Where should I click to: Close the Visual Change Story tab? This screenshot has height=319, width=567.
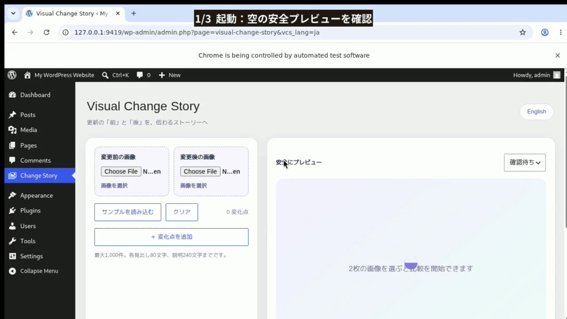[117, 13]
